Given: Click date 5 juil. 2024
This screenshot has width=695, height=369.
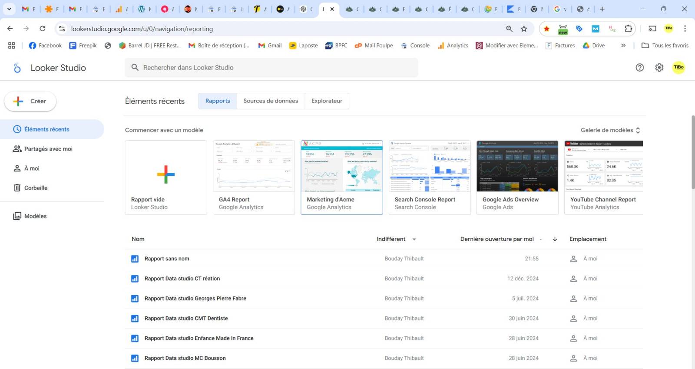Looking at the screenshot, I should click(525, 299).
